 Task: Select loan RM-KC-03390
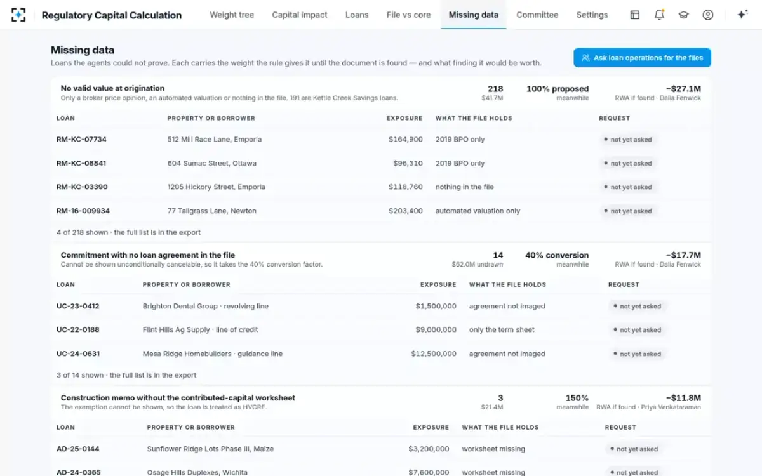82,187
